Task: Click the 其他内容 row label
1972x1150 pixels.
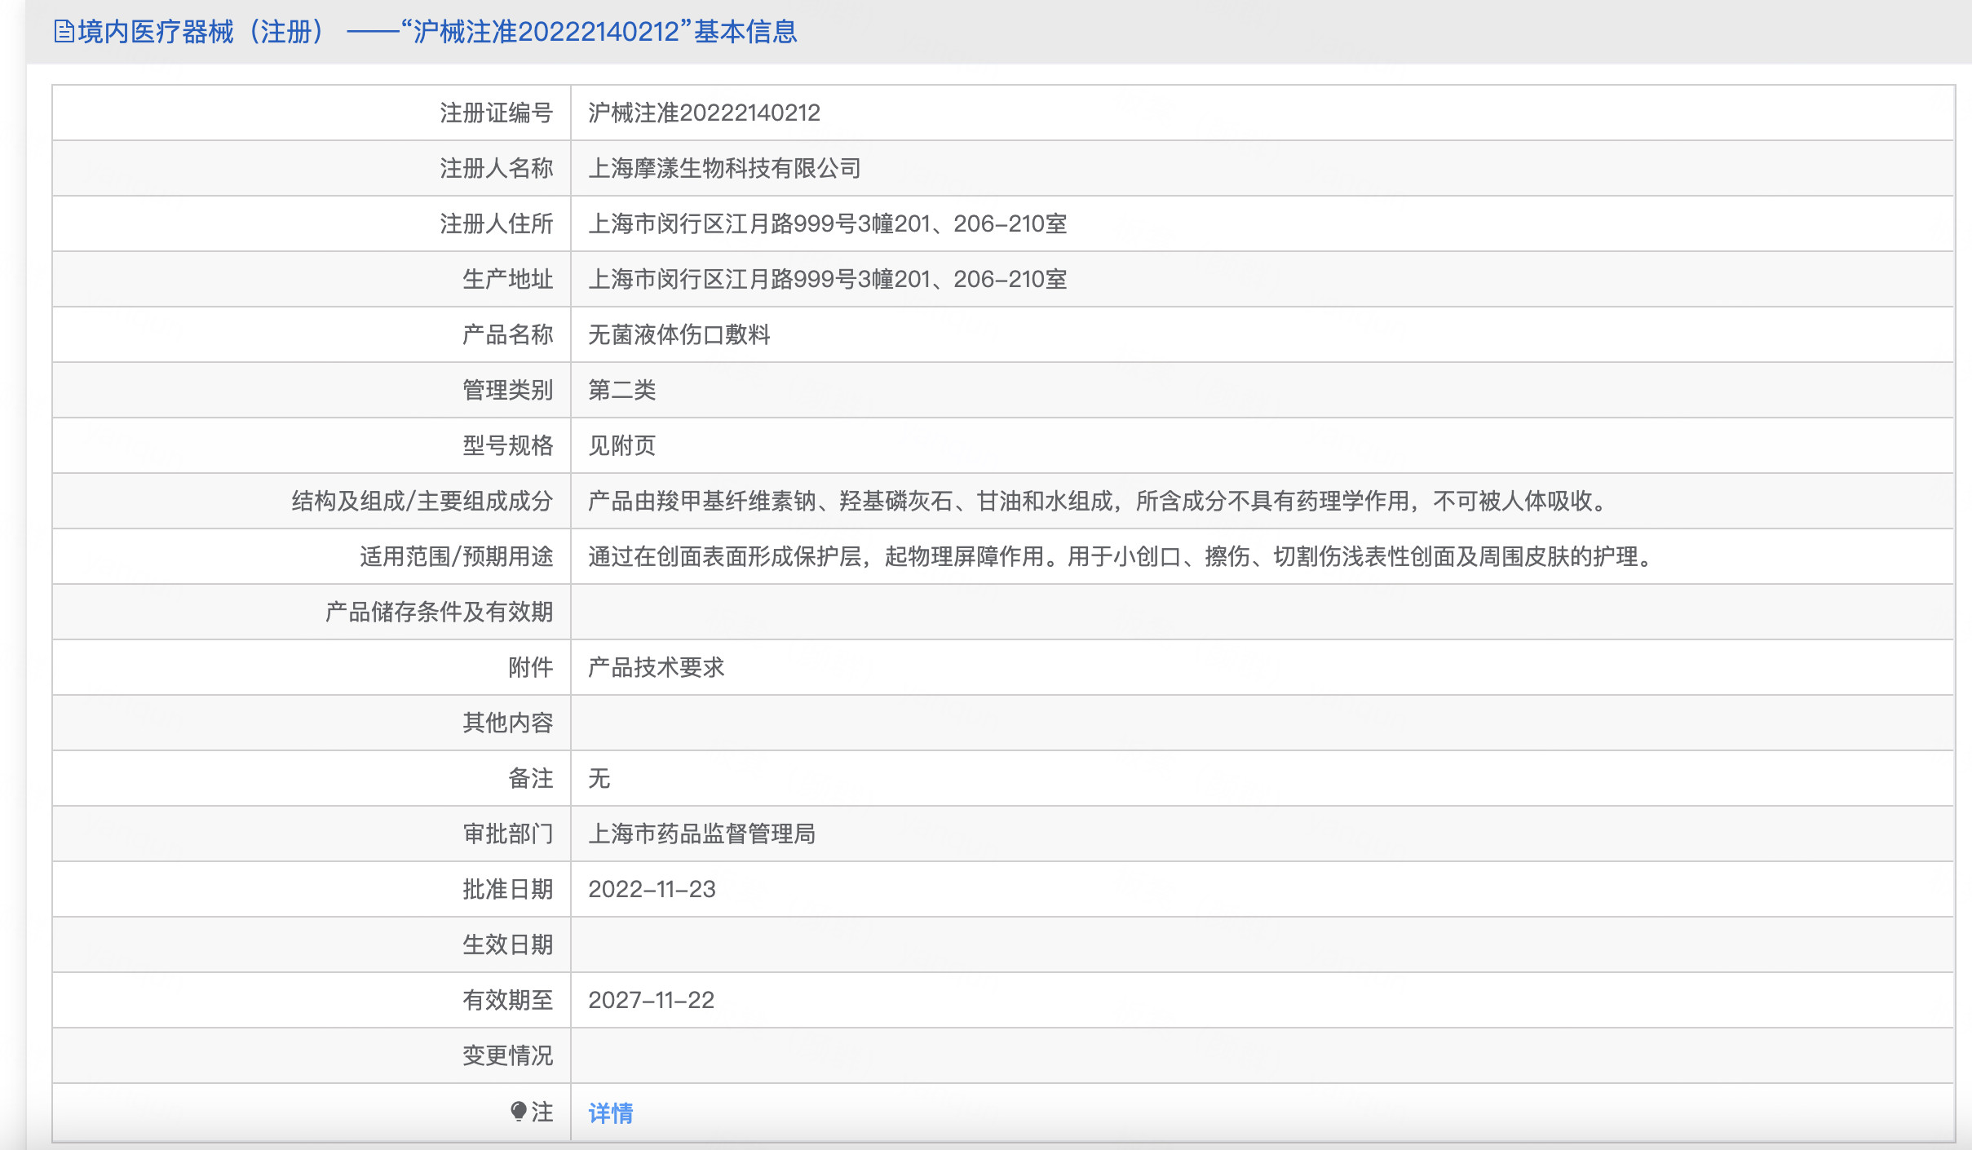Action: click(508, 723)
